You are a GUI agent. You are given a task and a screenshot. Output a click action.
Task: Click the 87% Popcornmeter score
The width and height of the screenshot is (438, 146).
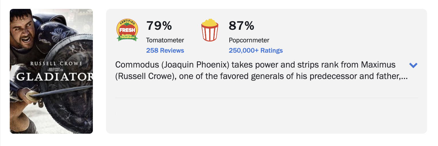[x=241, y=26]
